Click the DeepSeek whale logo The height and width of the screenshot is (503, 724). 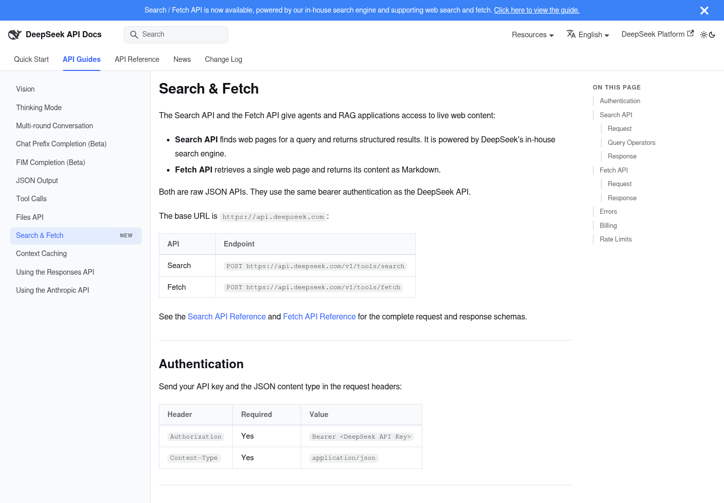point(15,34)
